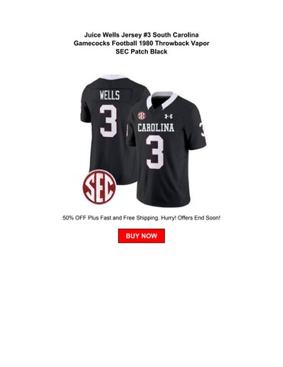Click the WELLS name on jersey back
This screenshot has width=283, height=367.
(x=109, y=96)
